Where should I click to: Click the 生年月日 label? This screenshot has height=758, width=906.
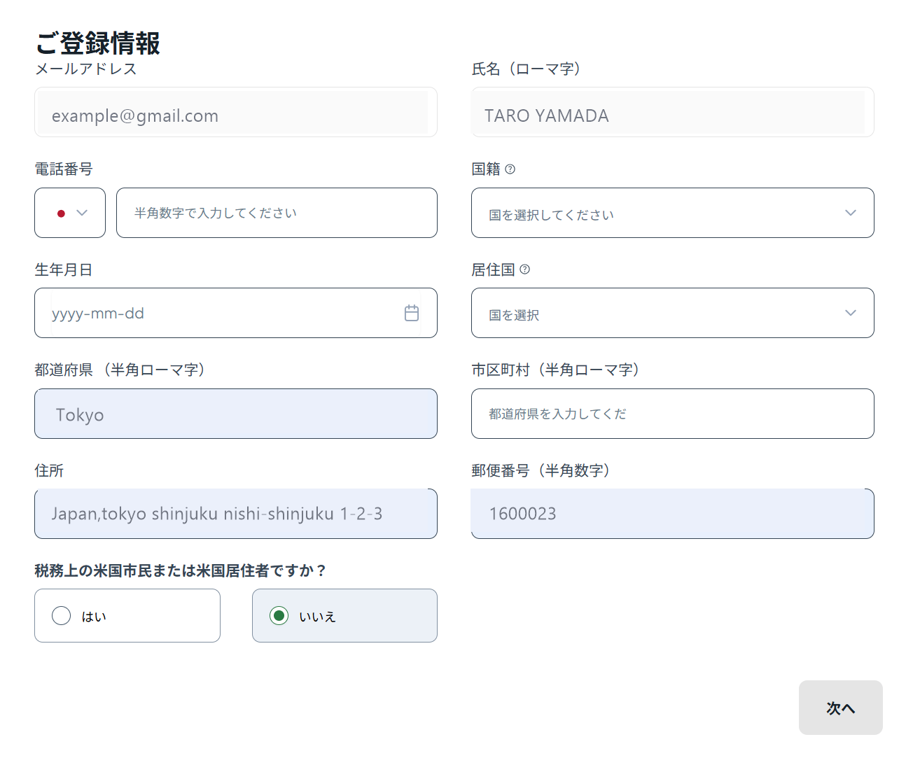(x=64, y=269)
